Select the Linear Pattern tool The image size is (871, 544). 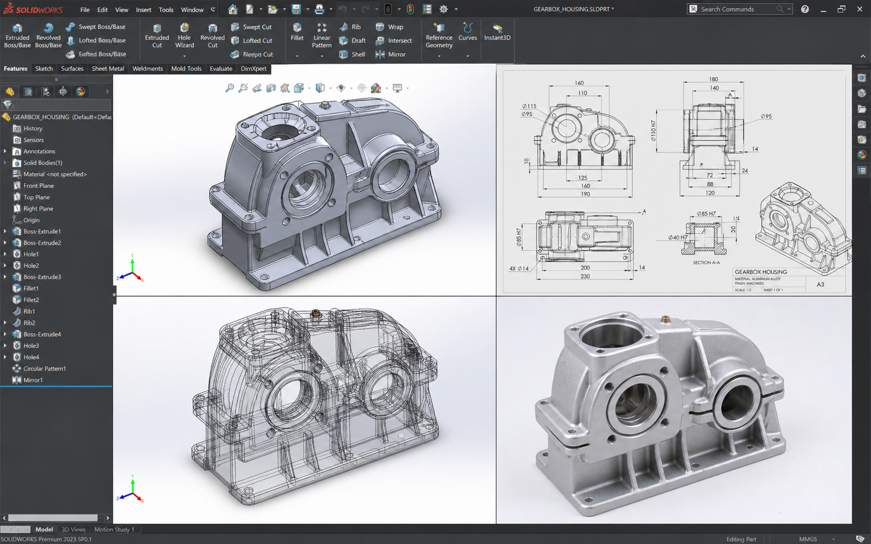click(x=322, y=36)
